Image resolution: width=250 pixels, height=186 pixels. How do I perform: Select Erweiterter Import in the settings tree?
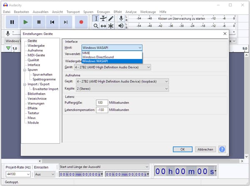click(x=45, y=89)
